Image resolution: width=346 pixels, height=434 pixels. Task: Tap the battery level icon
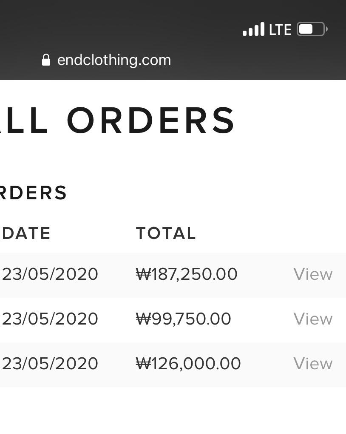(x=312, y=29)
